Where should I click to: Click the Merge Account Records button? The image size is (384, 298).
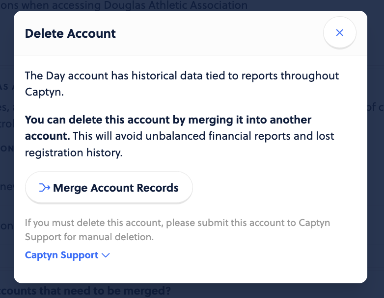109,188
